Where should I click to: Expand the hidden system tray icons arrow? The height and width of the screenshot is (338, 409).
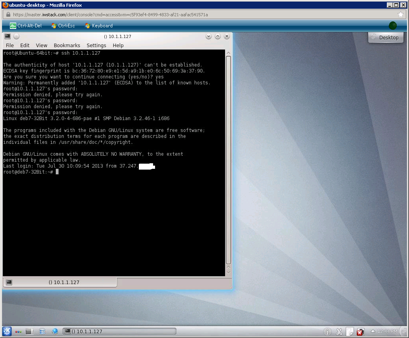[373, 331]
